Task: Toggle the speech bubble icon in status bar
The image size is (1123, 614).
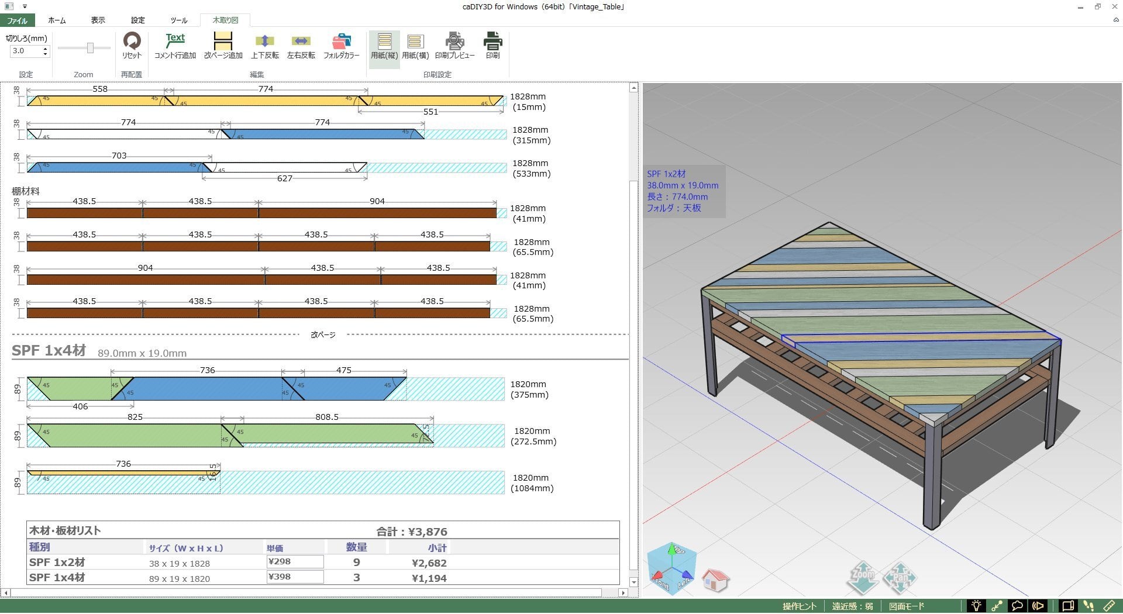Action: [x=1017, y=606]
